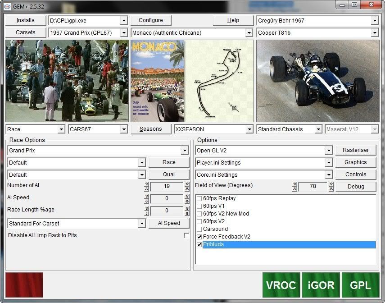Open the Rasteriser settings button
Image resolution: width=385 pixels, height=303 pixels.
coord(356,150)
